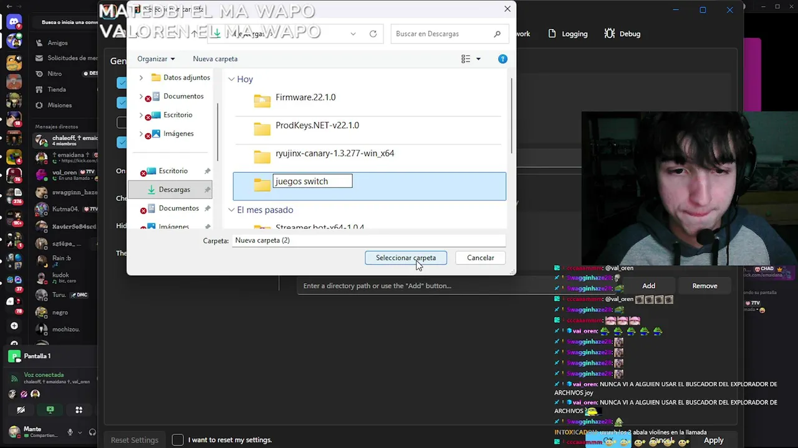The height and width of the screenshot is (448, 798).
Task: Open the Pantalla 1 stream icon
Action: point(14,357)
